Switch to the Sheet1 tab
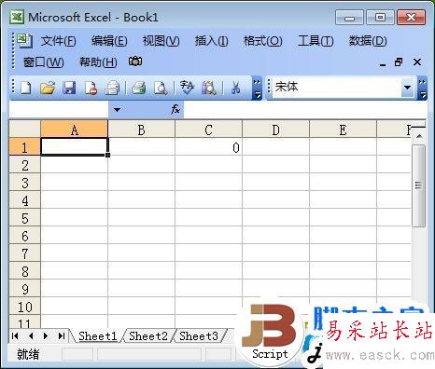Image resolution: width=435 pixels, height=369 pixels. 98,335
